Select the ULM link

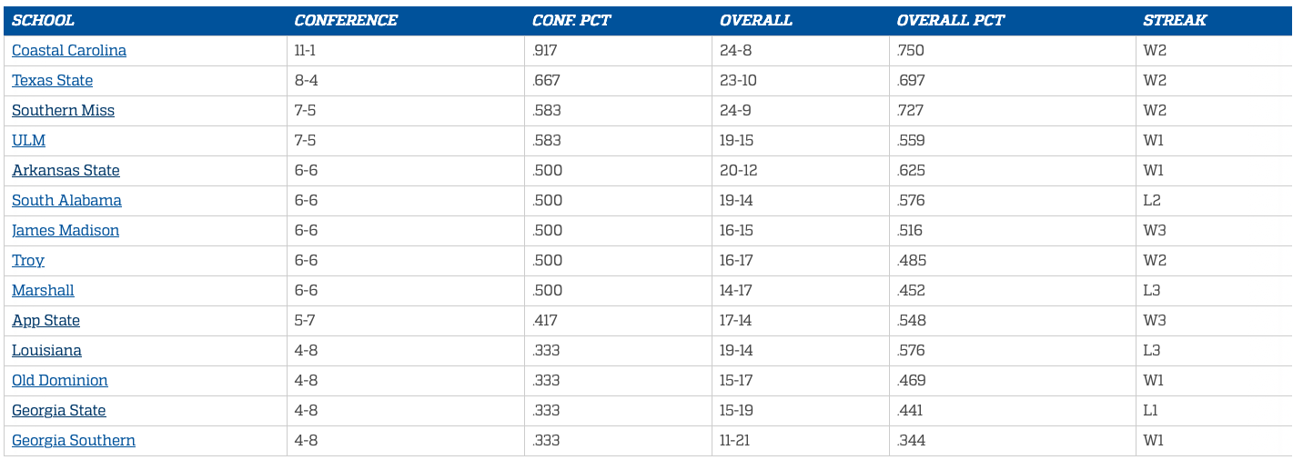pyautogui.click(x=28, y=141)
